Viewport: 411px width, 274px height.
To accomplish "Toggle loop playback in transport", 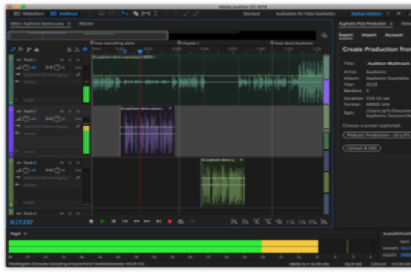I will pos(181,222).
